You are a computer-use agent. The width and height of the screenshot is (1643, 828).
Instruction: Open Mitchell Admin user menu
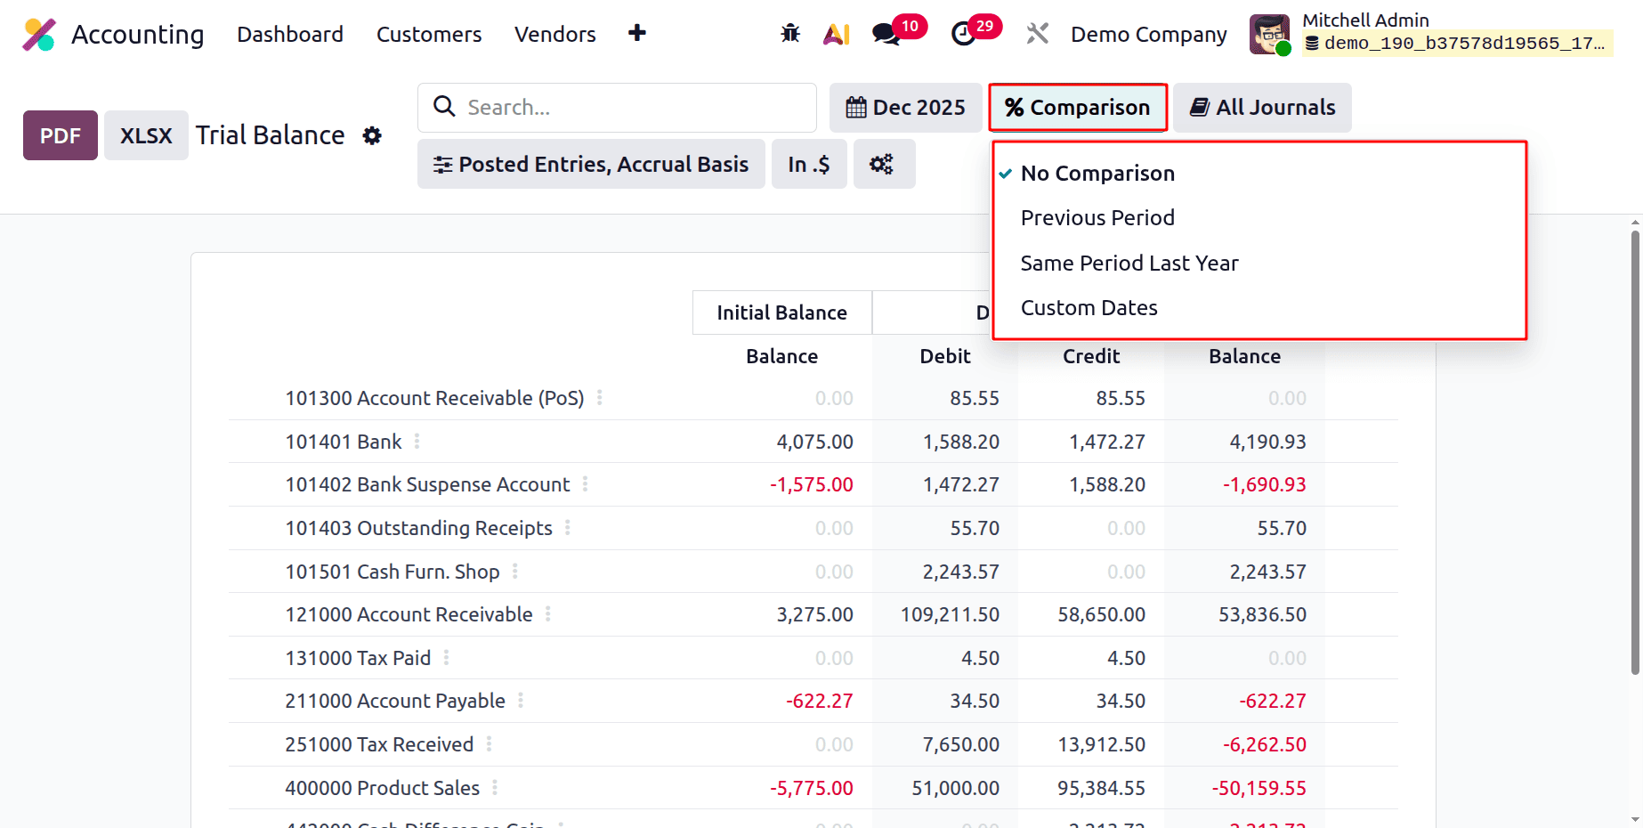(1430, 34)
